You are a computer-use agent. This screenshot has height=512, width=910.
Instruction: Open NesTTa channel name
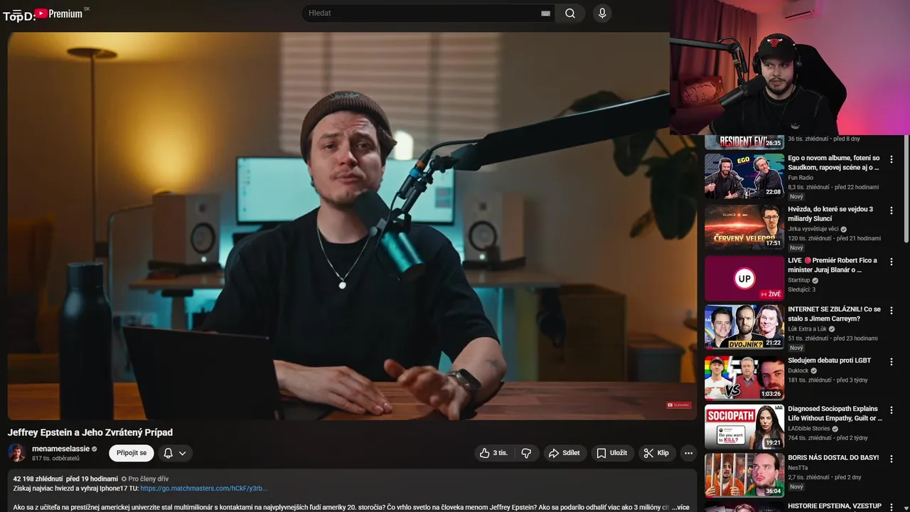pos(798,468)
